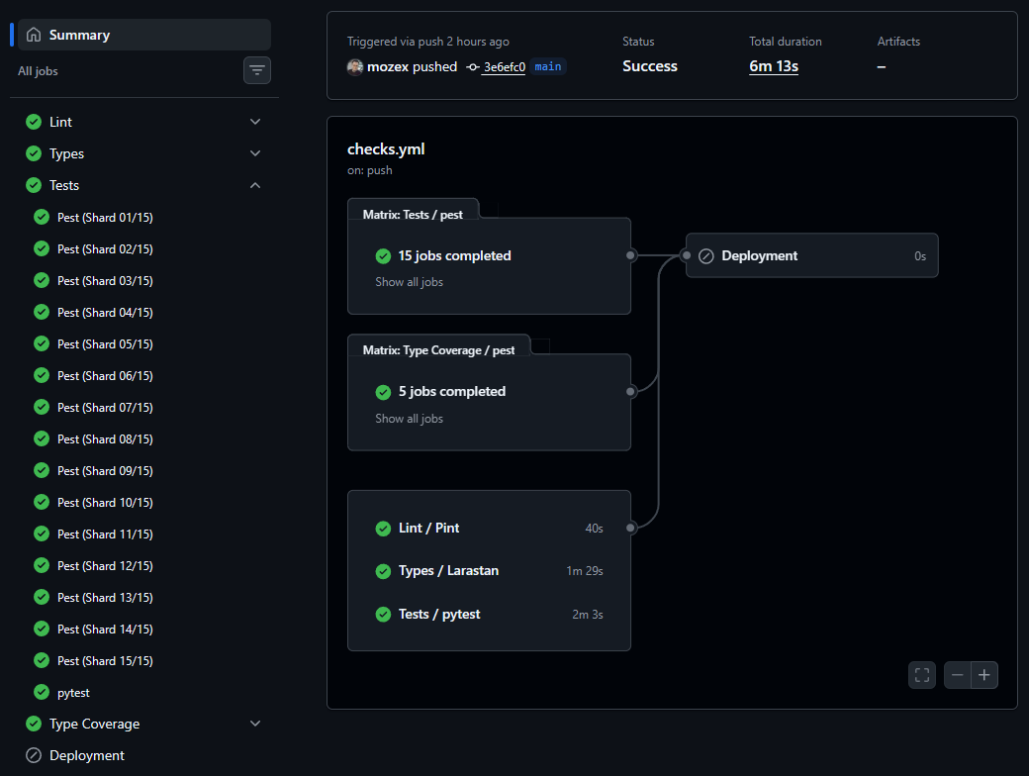Select the 5 jobs completed entry
The width and height of the screenshot is (1029, 776).
451,391
